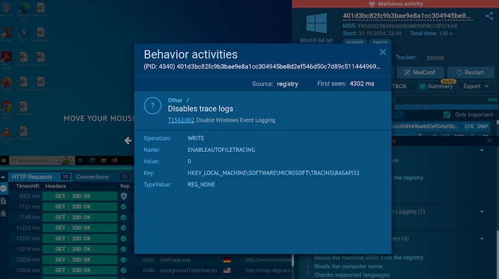Switch to the Connections tab
This screenshot has width=499, height=279.
pos(93,177)
